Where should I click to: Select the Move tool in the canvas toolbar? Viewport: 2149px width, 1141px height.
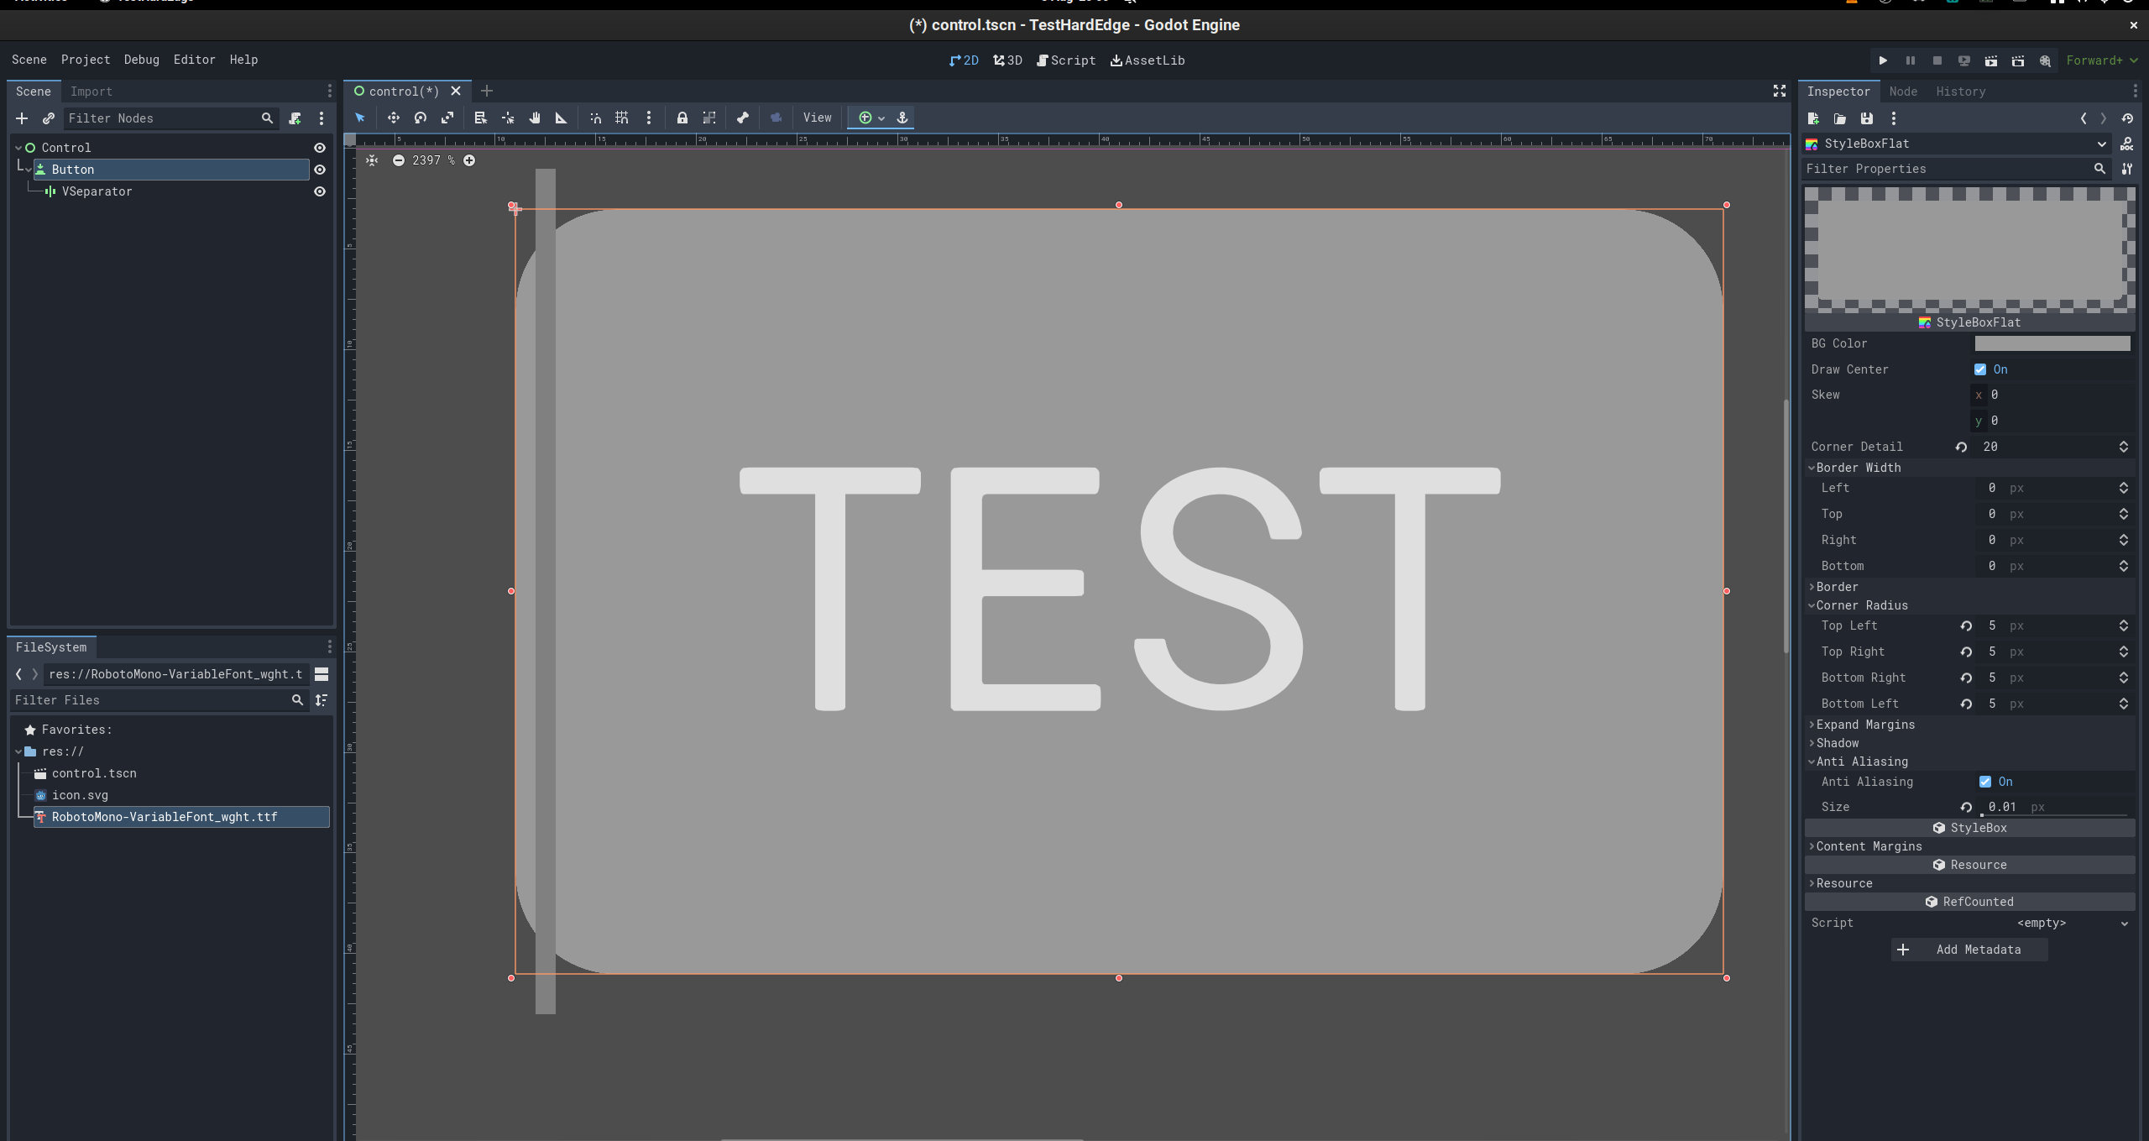(393, 118)
